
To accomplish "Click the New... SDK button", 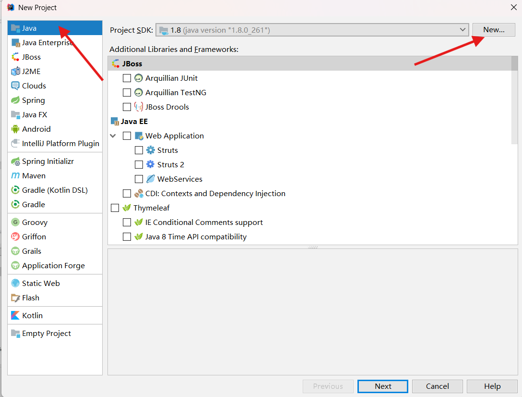I will coord(494,30).
